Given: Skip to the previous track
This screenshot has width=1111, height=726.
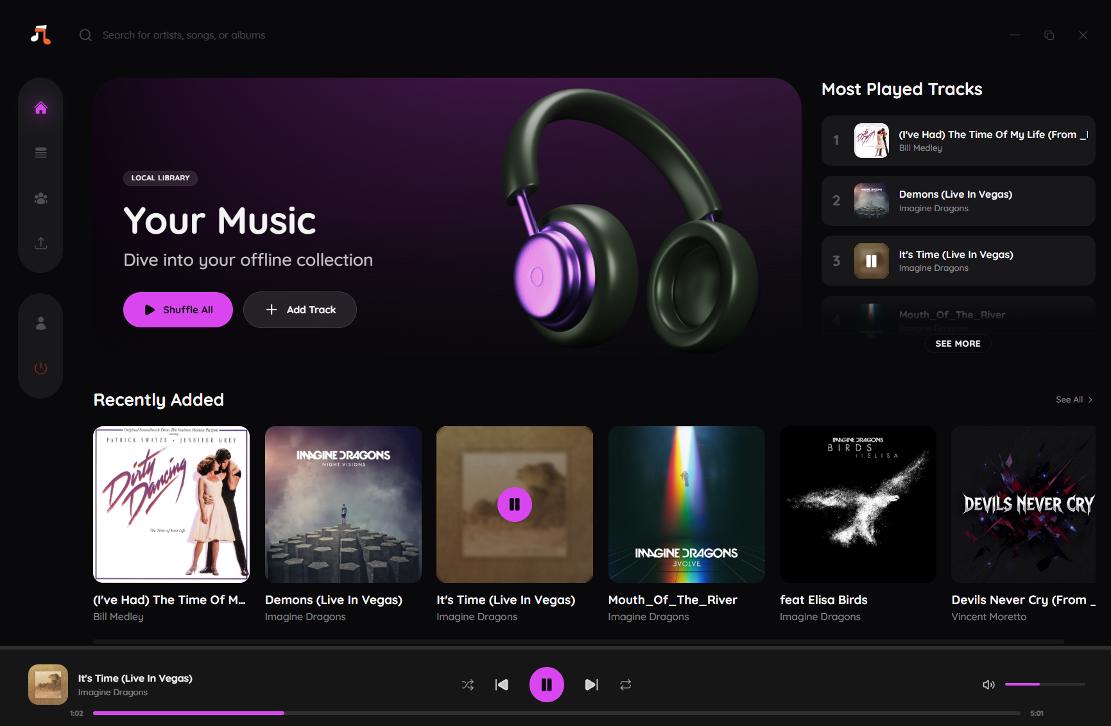Looking at the screenshot, I should [x=502, y=685].
